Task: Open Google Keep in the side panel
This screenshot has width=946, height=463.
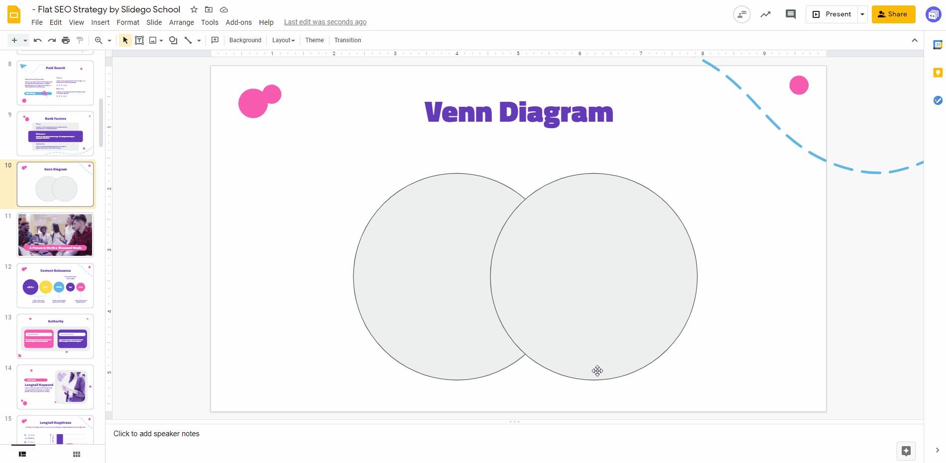Action: click(938, 73)
